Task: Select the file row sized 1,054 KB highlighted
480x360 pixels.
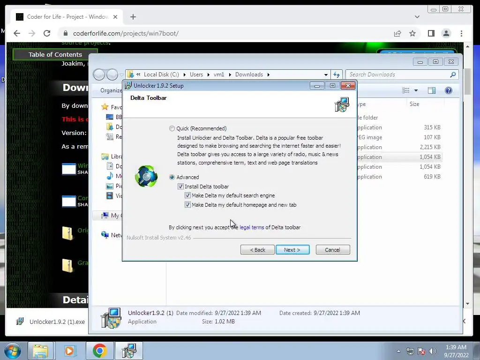Action: pos(399,157)
